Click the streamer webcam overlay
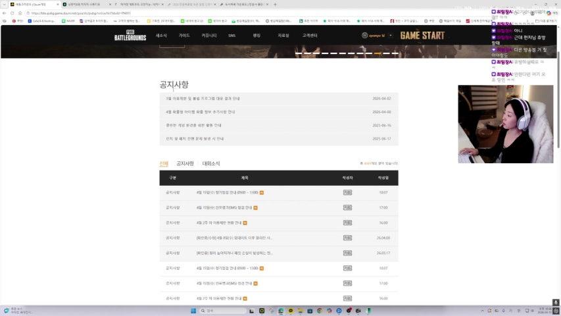Screen dimensions: 561x316 point(505,124)
